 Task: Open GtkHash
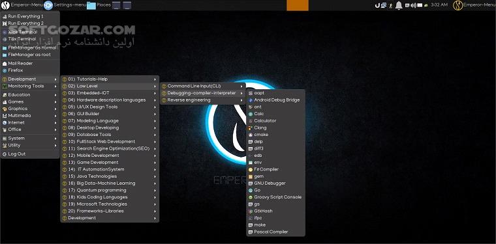tap(275, 211)
